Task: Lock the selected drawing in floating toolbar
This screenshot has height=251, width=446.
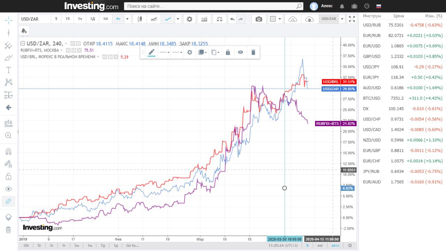Action: [x=228, y=52]
